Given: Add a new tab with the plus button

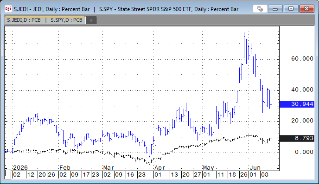Looking at the screenshot, I should pos(91,20).
